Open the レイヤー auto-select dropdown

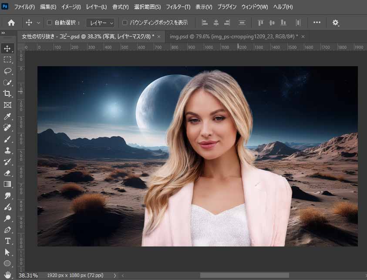(x=100, y=23)
